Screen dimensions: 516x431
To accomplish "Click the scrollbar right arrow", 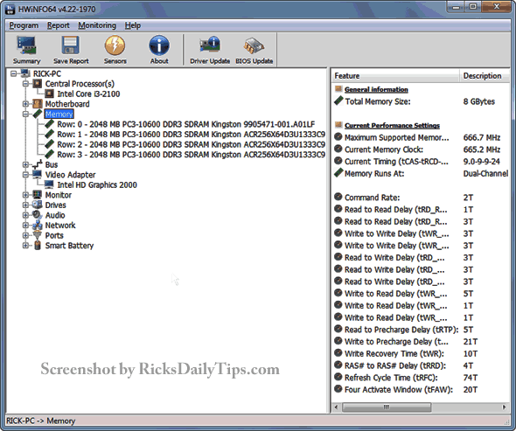I will [x=504, y=407].
